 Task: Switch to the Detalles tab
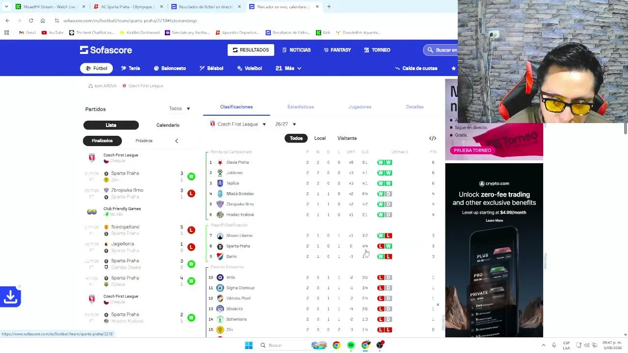[415, 107]
